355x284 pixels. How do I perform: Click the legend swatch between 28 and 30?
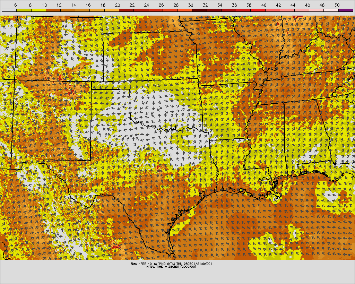pos(185,10)
